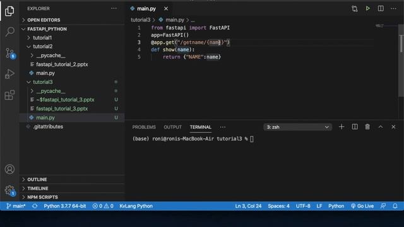Click the feedback icon in status bar
The width and height of the screenshot is (404, 227).
point(383,206)
